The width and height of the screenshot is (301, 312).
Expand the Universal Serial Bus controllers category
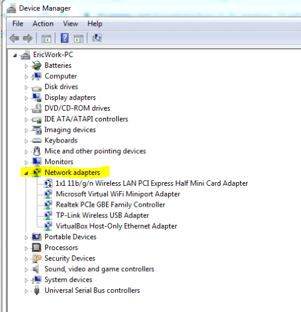[x=26, y=291]
